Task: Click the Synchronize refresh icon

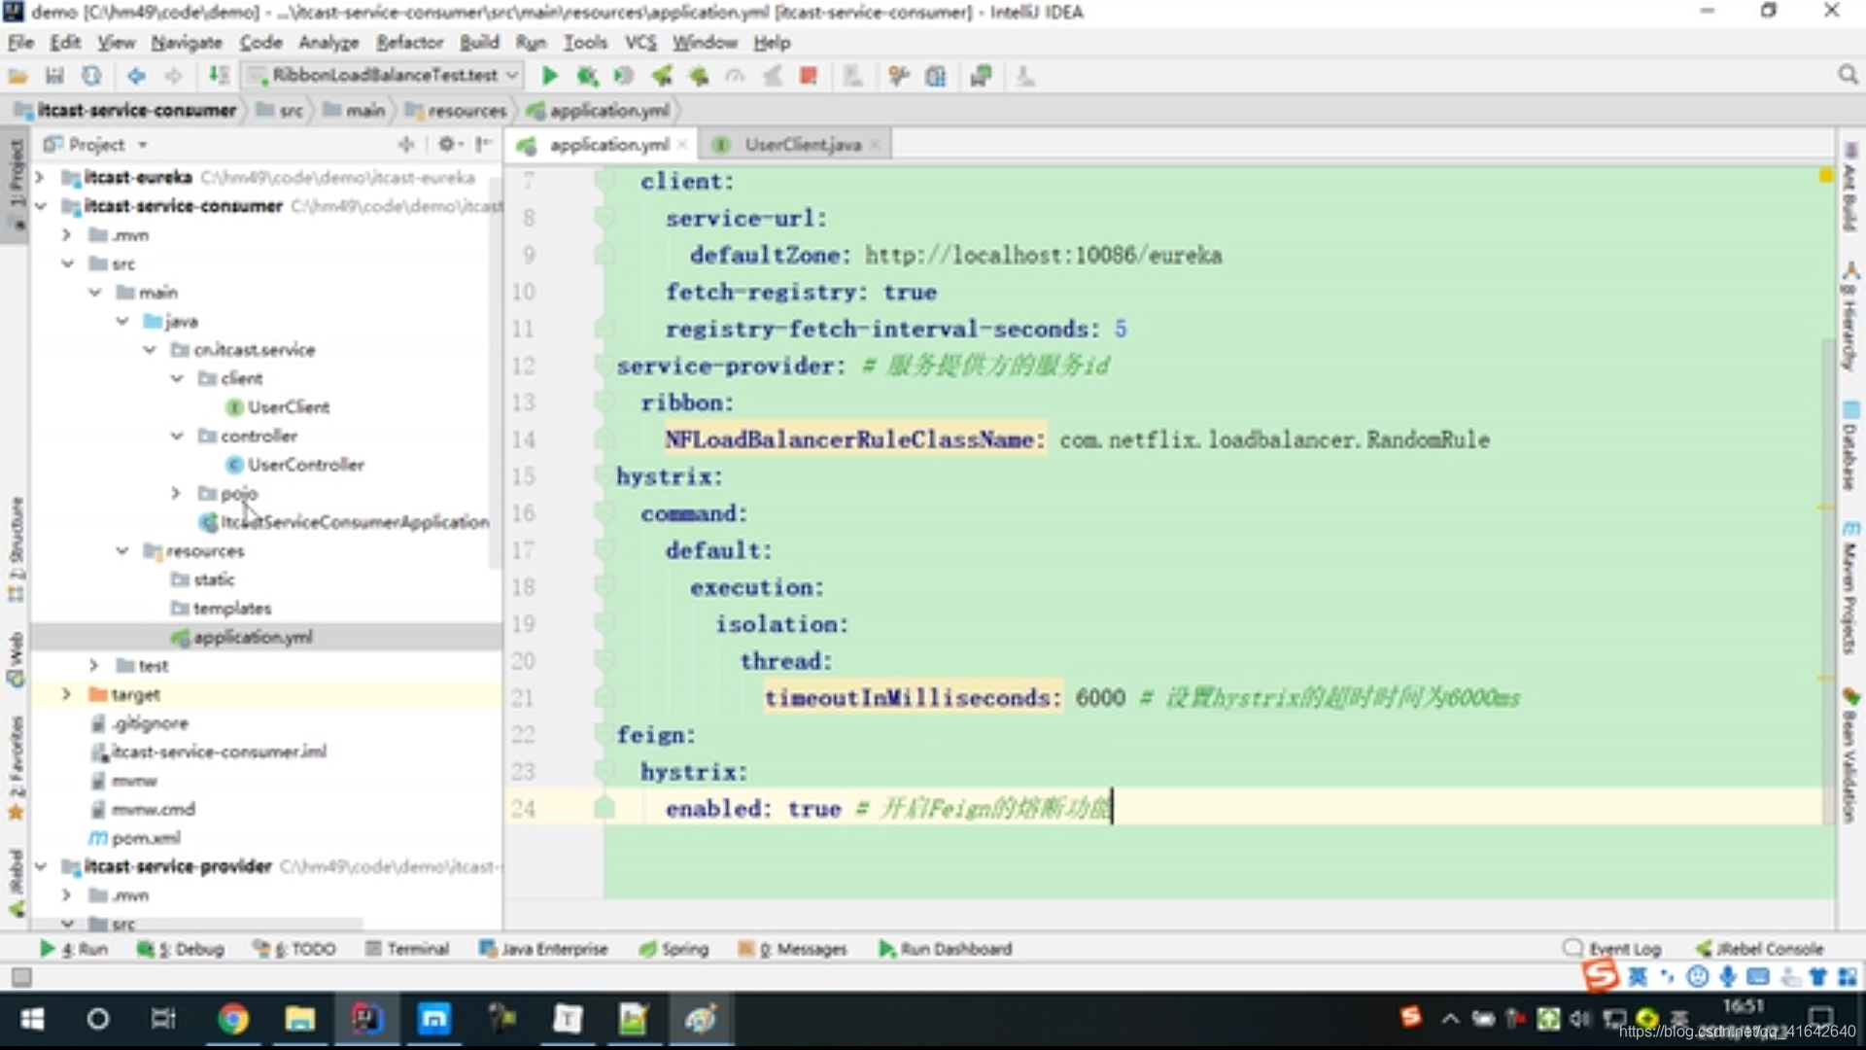Action: click(x=91, y=76)
